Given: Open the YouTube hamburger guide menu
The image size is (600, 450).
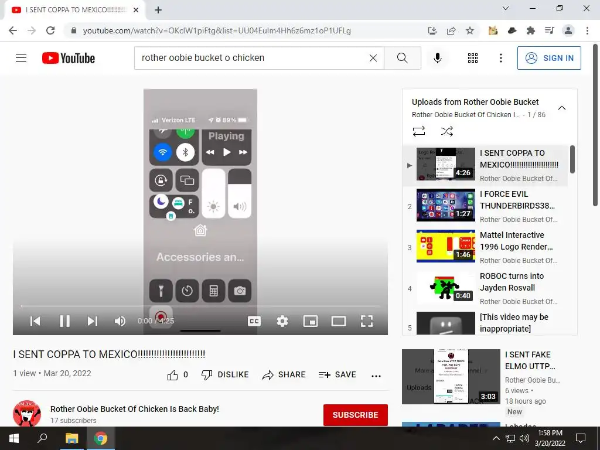Looking at the screenshot, I should 21,58.
